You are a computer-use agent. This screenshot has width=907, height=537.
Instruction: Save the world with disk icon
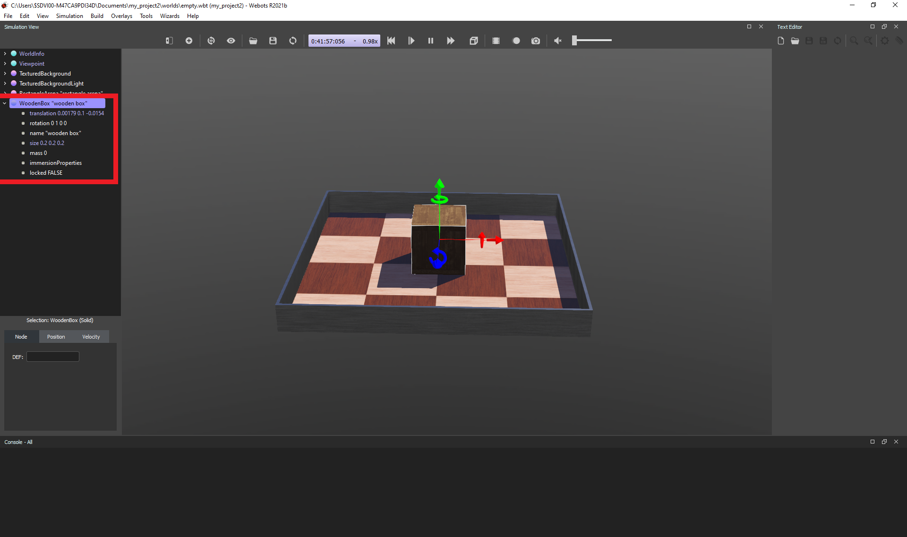pos(273,41)
